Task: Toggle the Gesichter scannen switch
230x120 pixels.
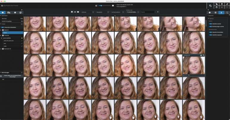Action: pyautogui.click(x=210, y=24)
